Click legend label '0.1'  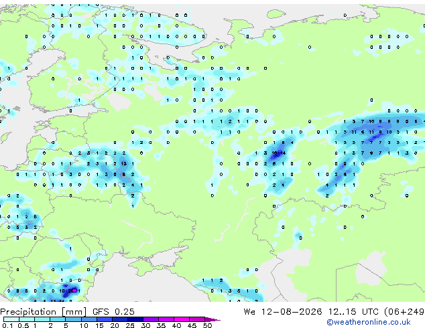(x=8, y=325)
